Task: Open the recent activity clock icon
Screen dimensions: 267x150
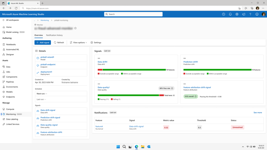Action: 223,14
